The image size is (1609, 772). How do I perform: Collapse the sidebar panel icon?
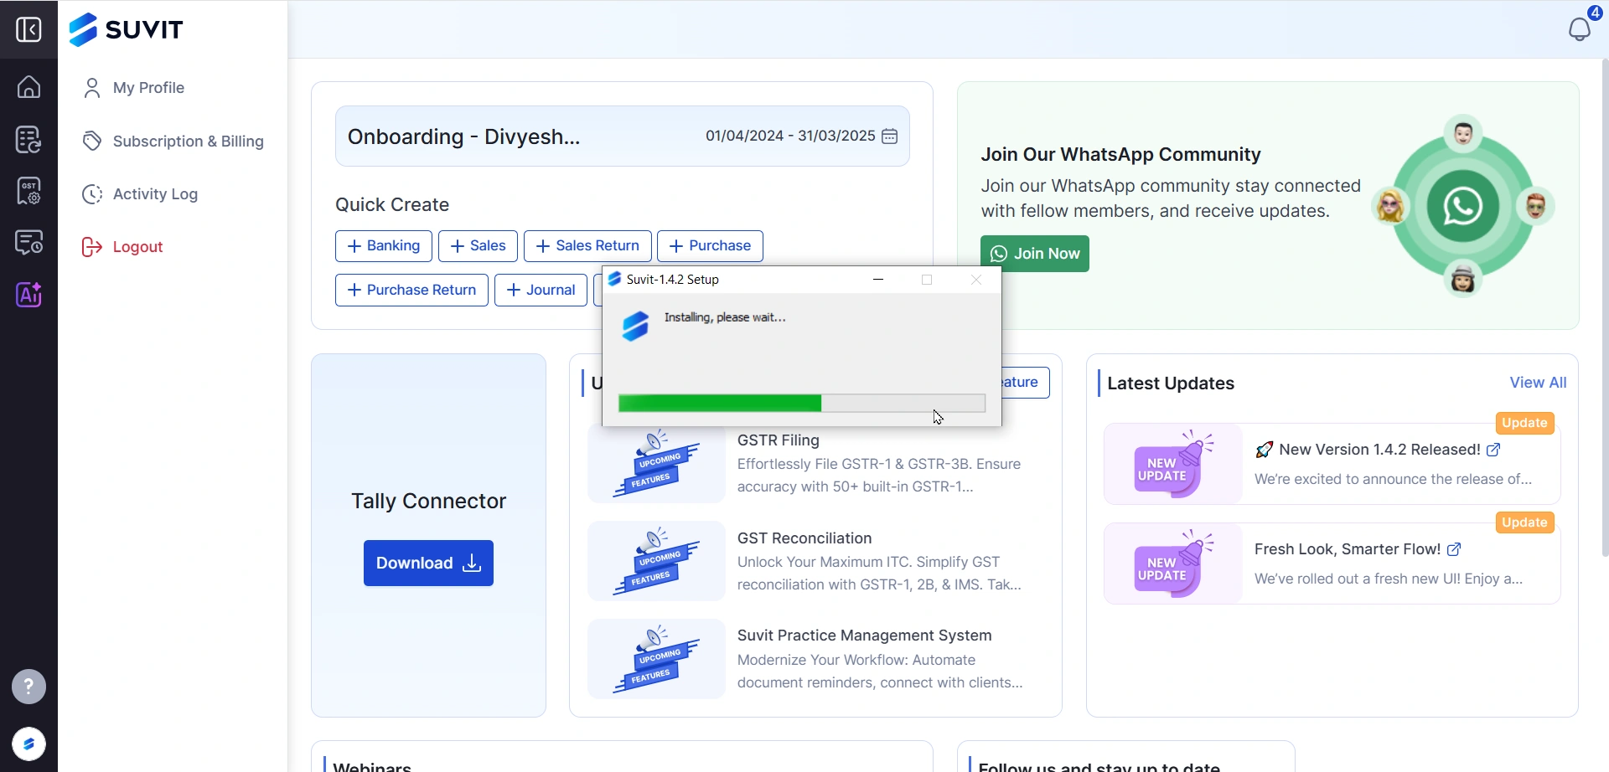[x=28, y=29]
